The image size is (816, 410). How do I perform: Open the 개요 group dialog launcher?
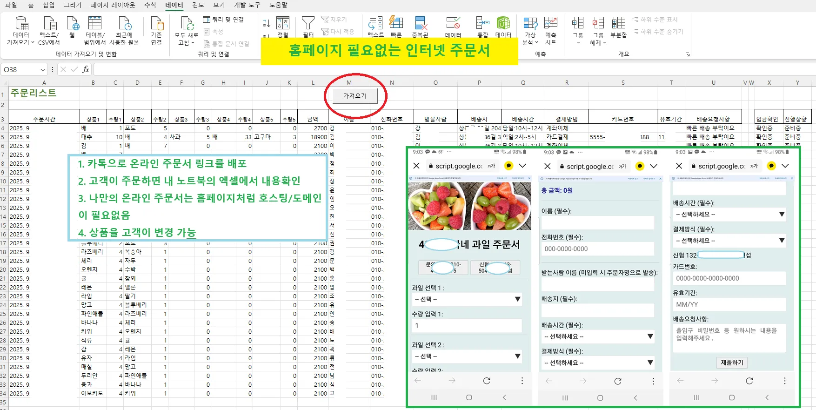click(x=688, y=54)
